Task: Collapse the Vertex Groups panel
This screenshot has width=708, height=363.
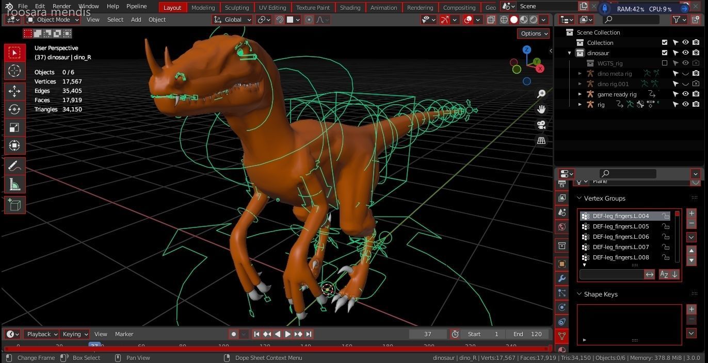Action: pos(579,198)
